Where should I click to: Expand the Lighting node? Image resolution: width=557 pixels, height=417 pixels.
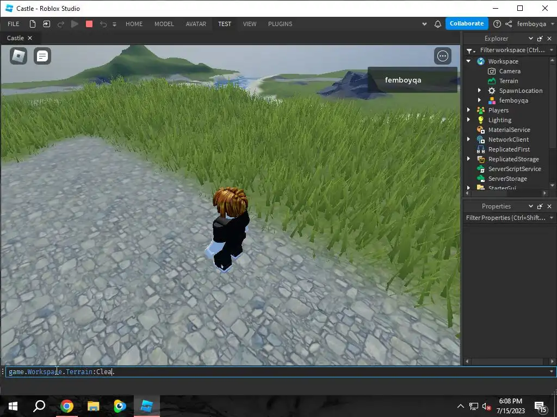[x=468, y=120]
